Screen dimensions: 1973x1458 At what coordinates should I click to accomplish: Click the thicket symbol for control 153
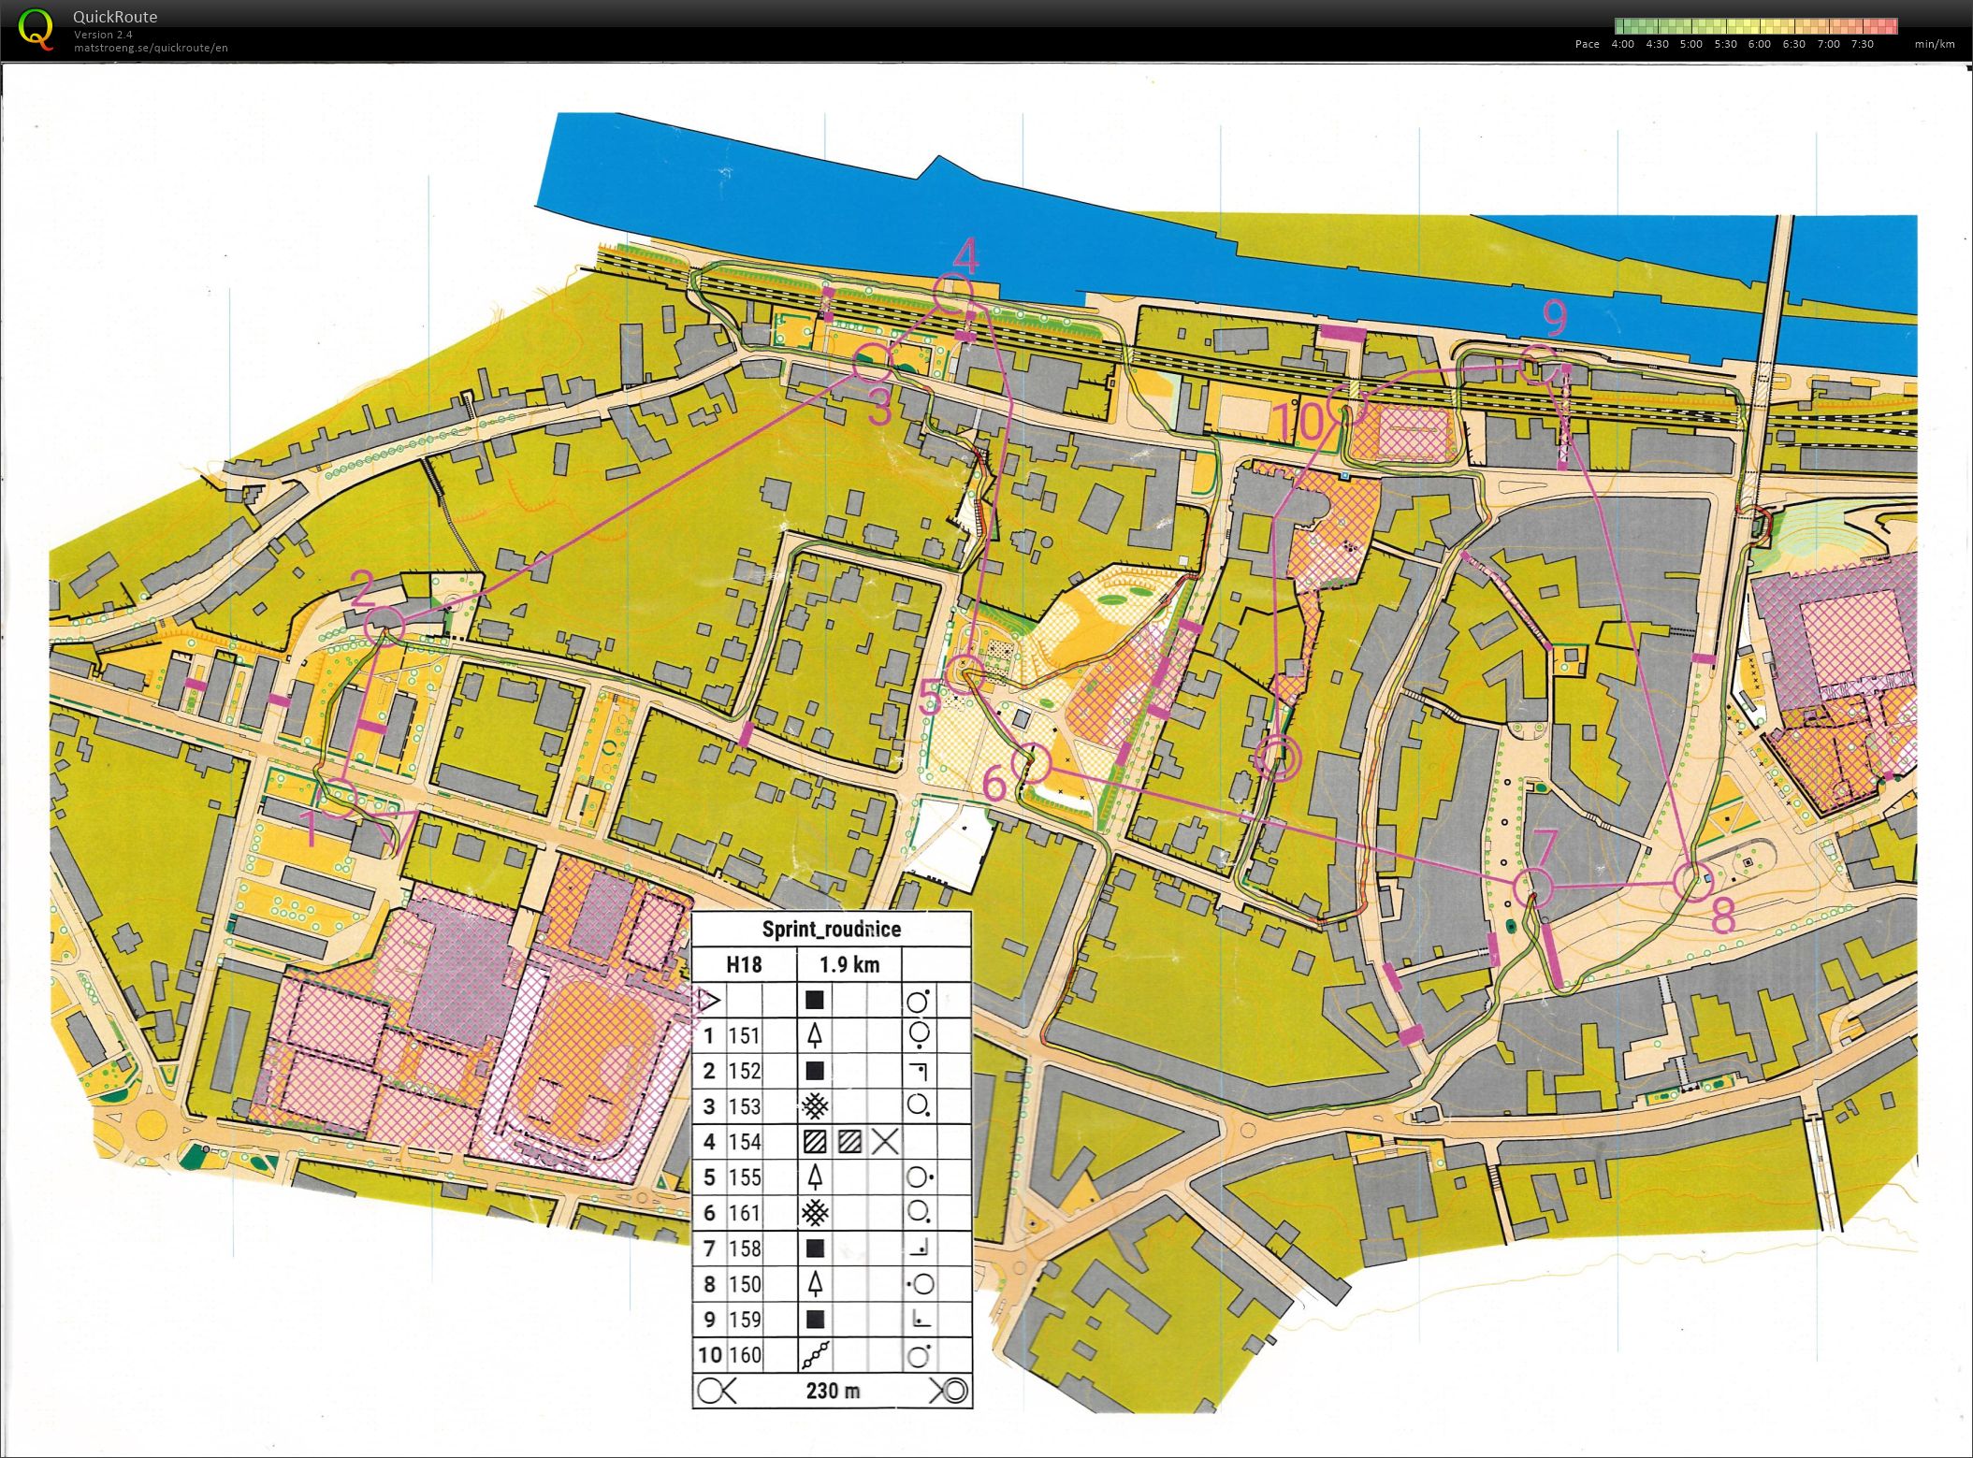(x=816, y=1106)
